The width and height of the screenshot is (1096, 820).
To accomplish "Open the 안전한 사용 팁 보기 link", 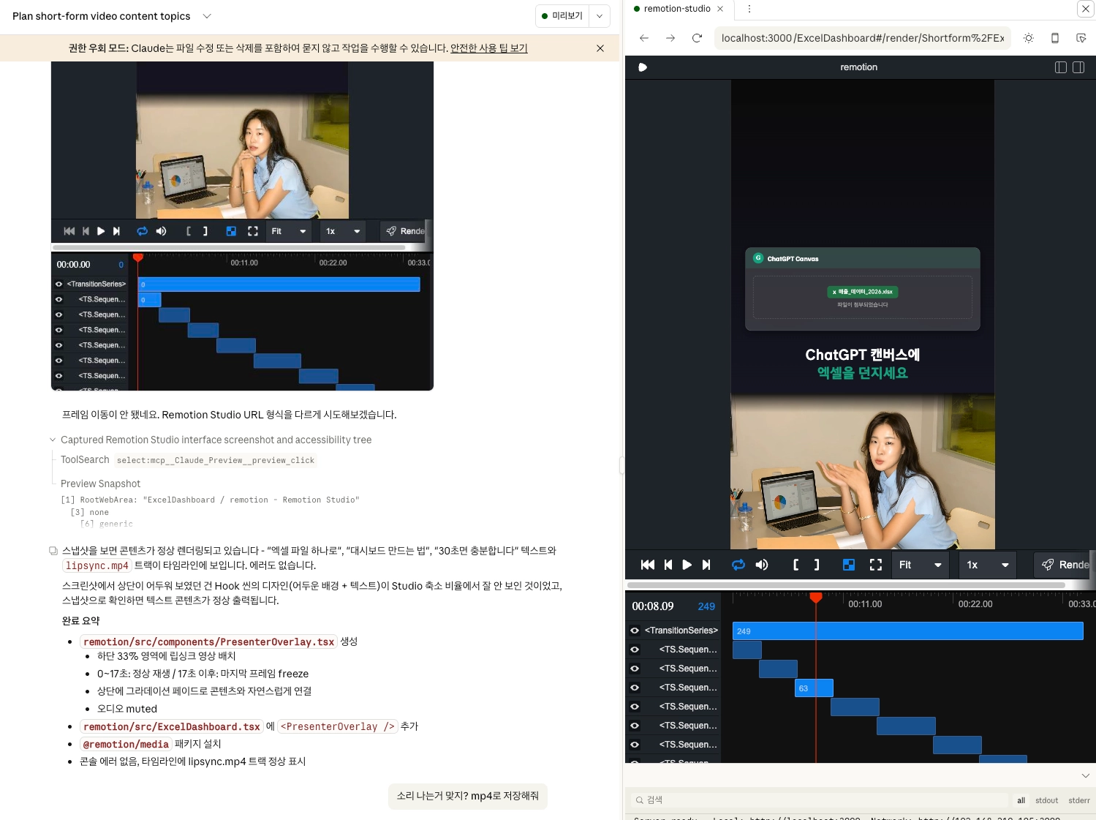I will tap(489, 48).
